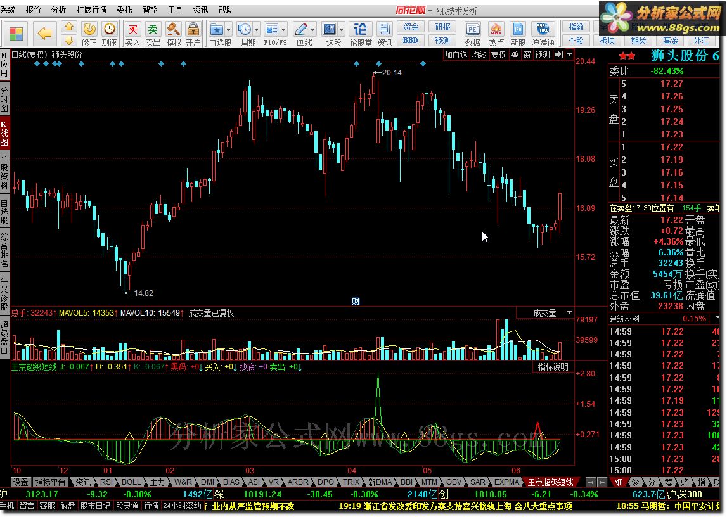
Task: Click the 研报 research report button
Action: [442, 27]
